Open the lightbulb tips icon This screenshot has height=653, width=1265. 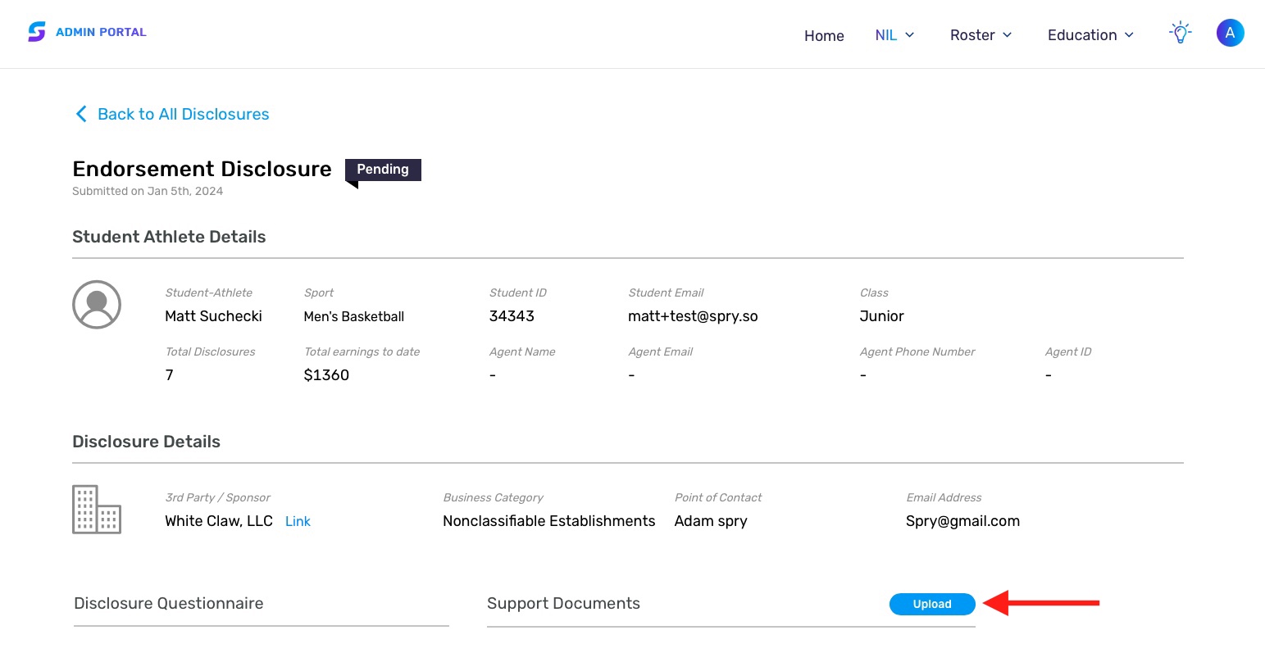[x=1180, y=33]
